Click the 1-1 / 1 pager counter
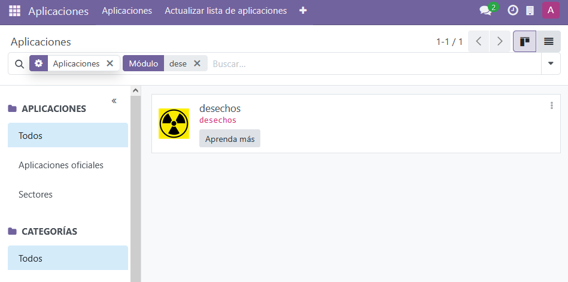568x282 pixels. [449, 42]
